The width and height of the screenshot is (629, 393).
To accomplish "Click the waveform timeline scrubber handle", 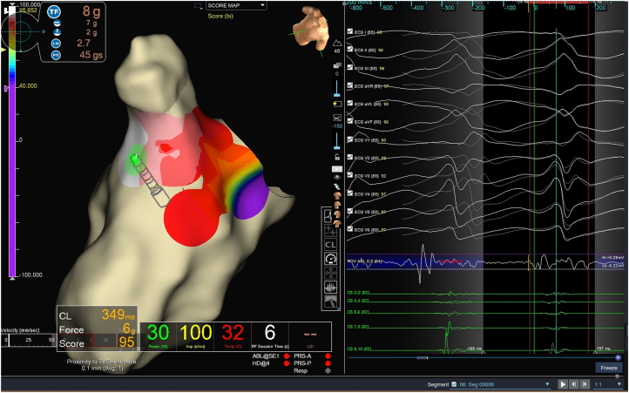I will 422,357.
